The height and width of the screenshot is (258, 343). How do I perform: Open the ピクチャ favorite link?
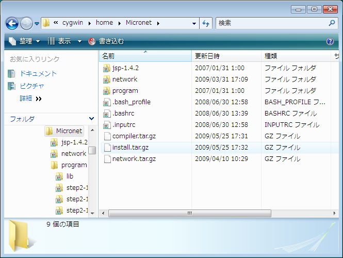tap(32, 86)
